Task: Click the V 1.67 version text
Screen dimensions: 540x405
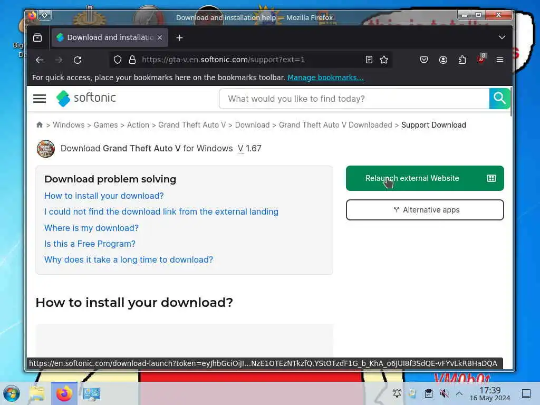Action: point(249,148)
